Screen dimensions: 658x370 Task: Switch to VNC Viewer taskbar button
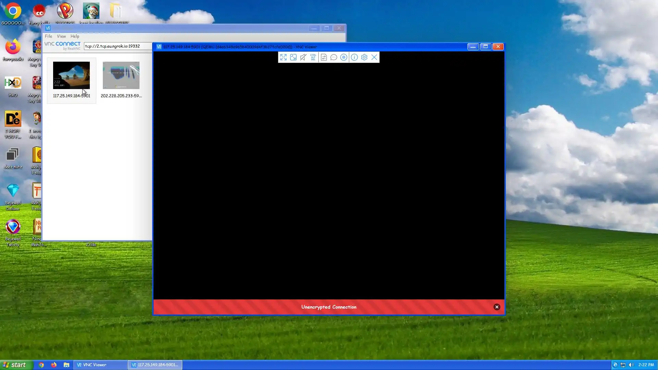100,365
